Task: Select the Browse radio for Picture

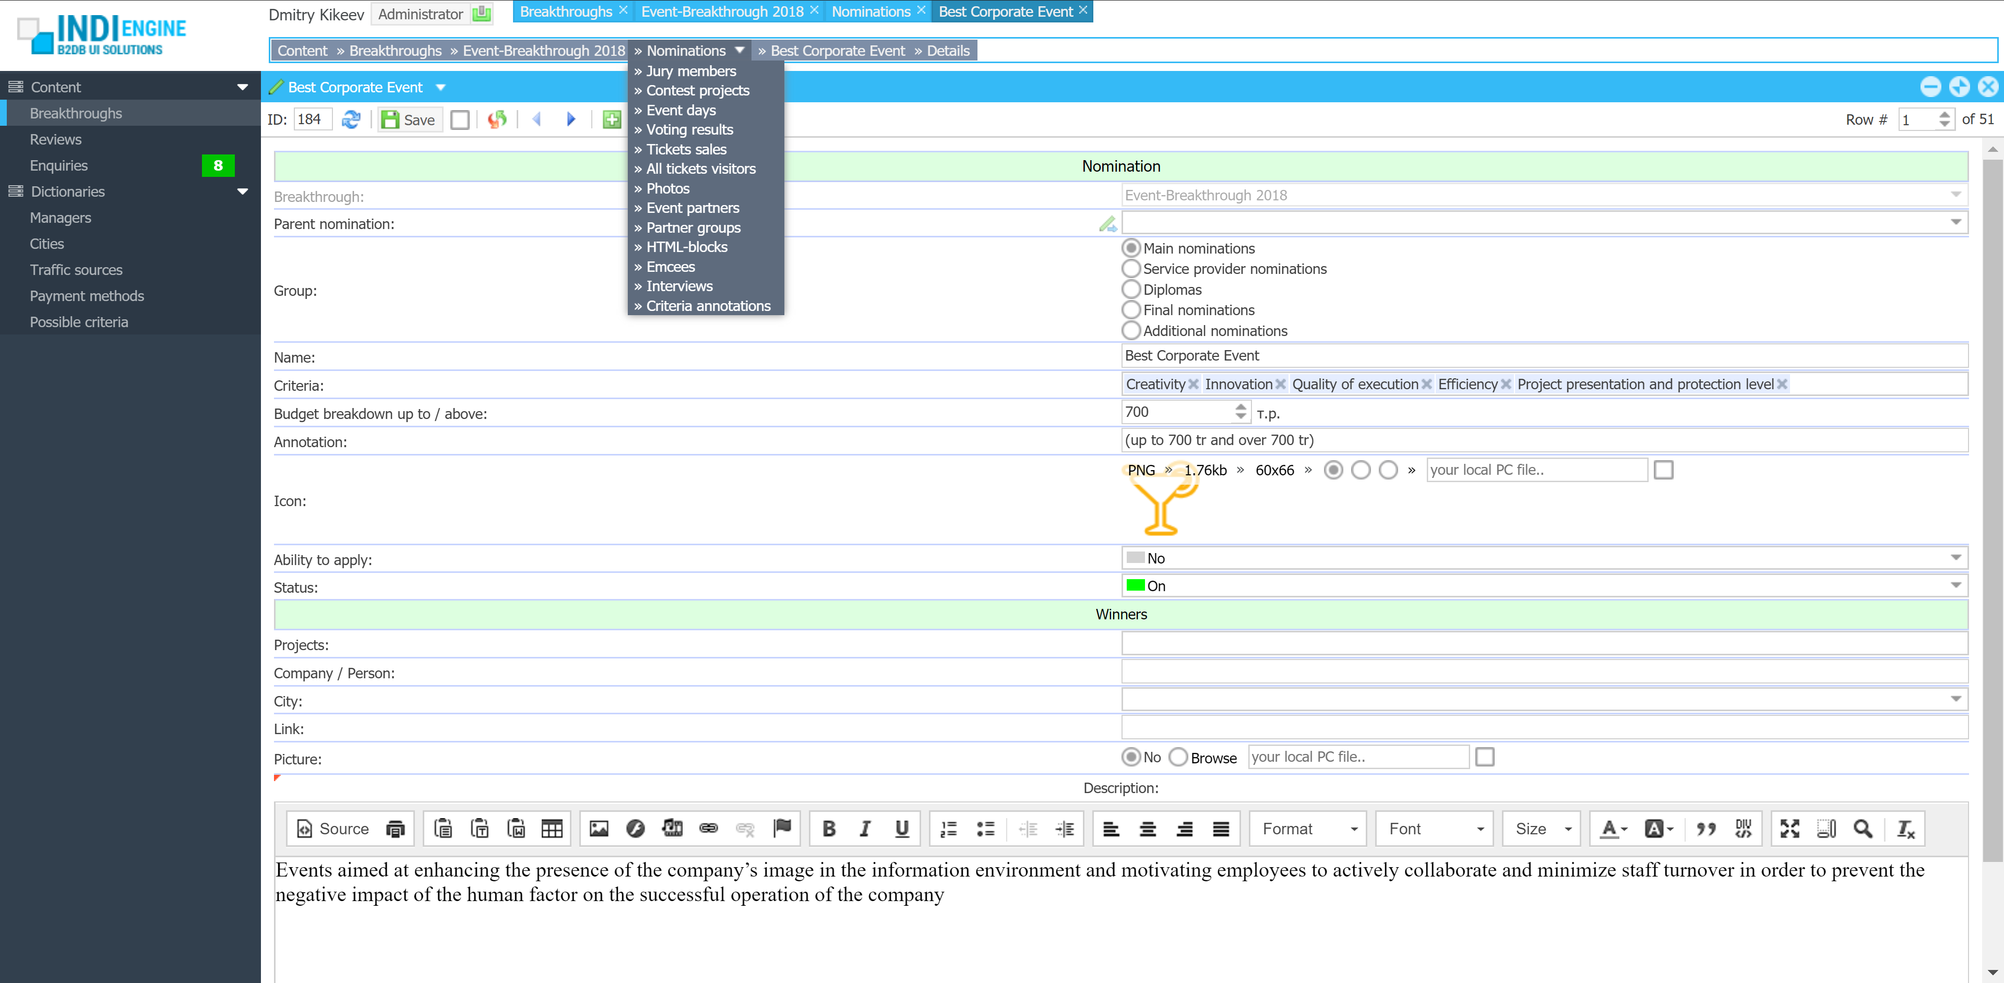Action: pos(1178,758)
